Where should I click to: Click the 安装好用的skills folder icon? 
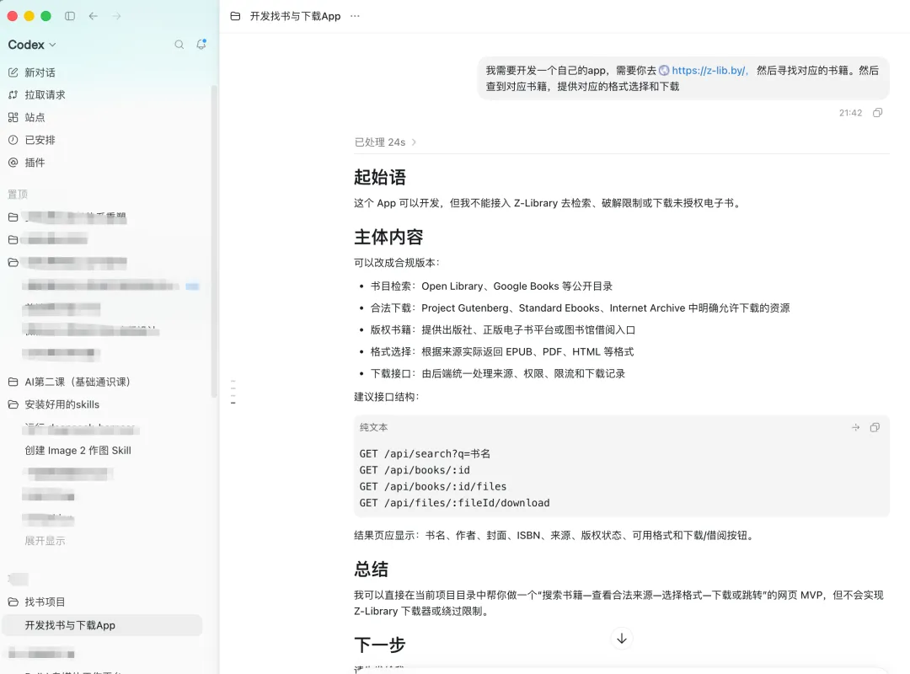[x=13, y=404]
